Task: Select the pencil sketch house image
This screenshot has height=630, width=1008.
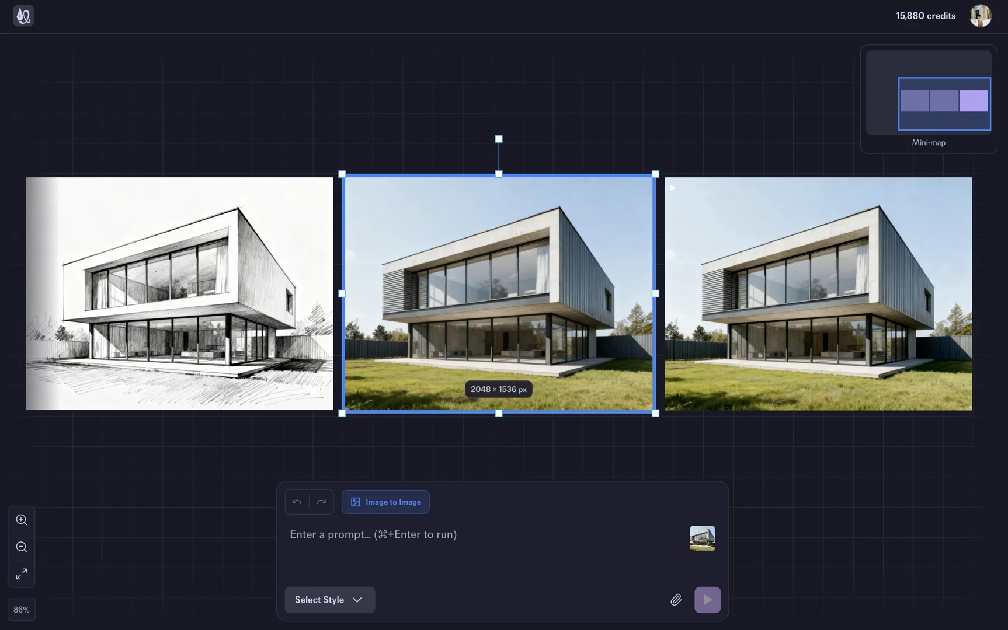Action: click(x=179, y=293)
